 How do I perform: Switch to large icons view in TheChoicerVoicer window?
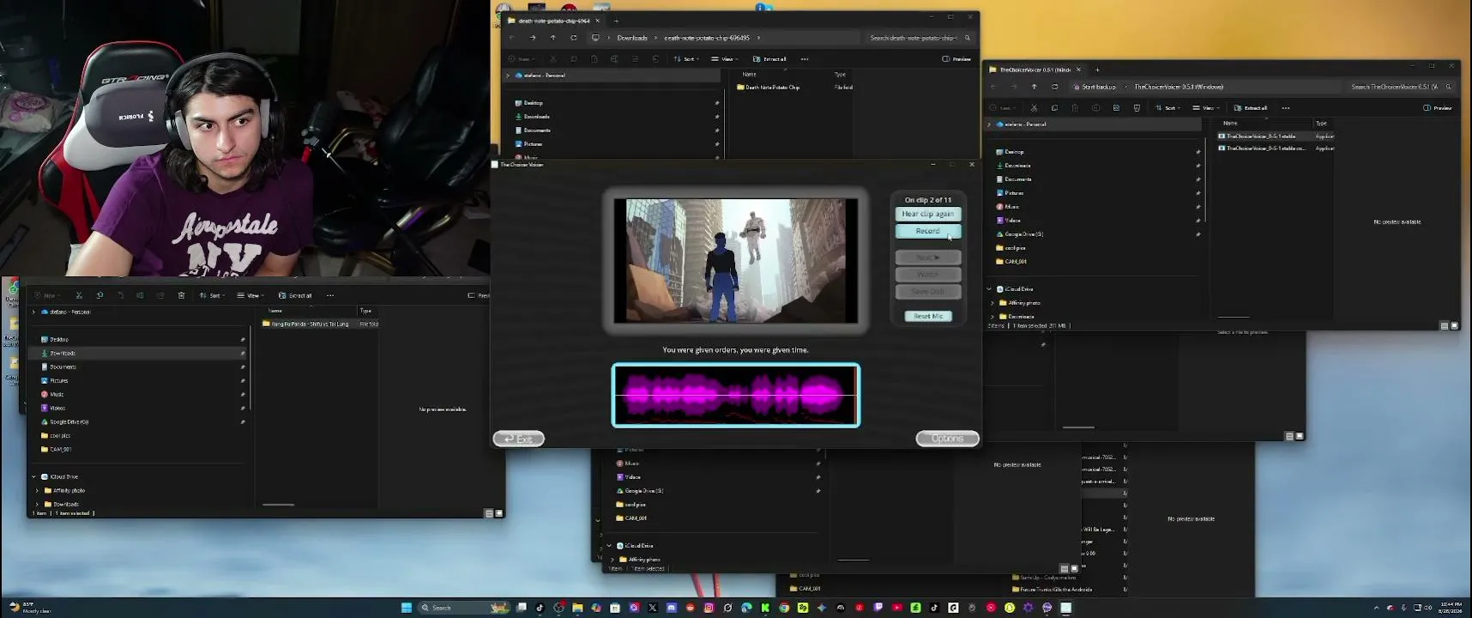1454,326
